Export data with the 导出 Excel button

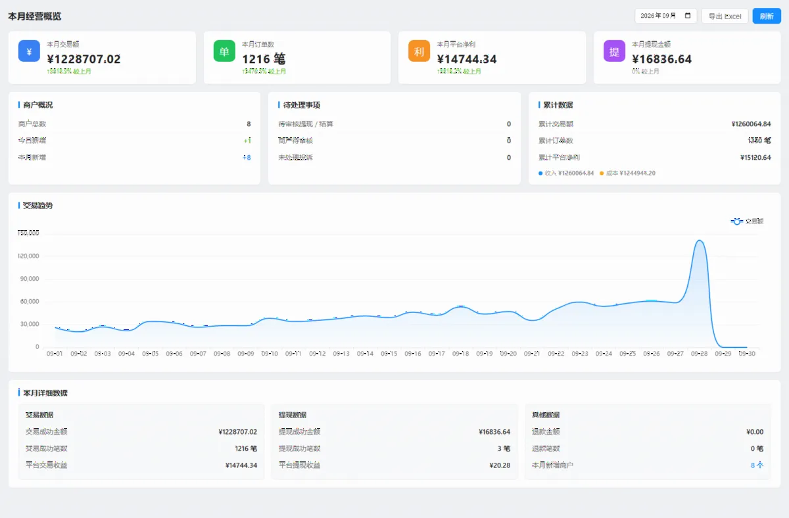[x=725, y=16]
